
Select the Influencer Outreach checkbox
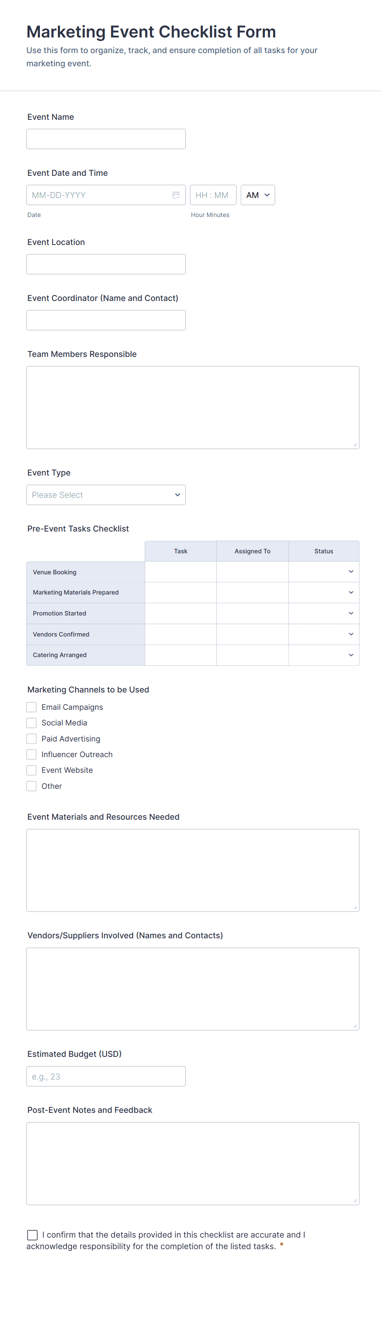pyautogui.click(x=32, y=754)
